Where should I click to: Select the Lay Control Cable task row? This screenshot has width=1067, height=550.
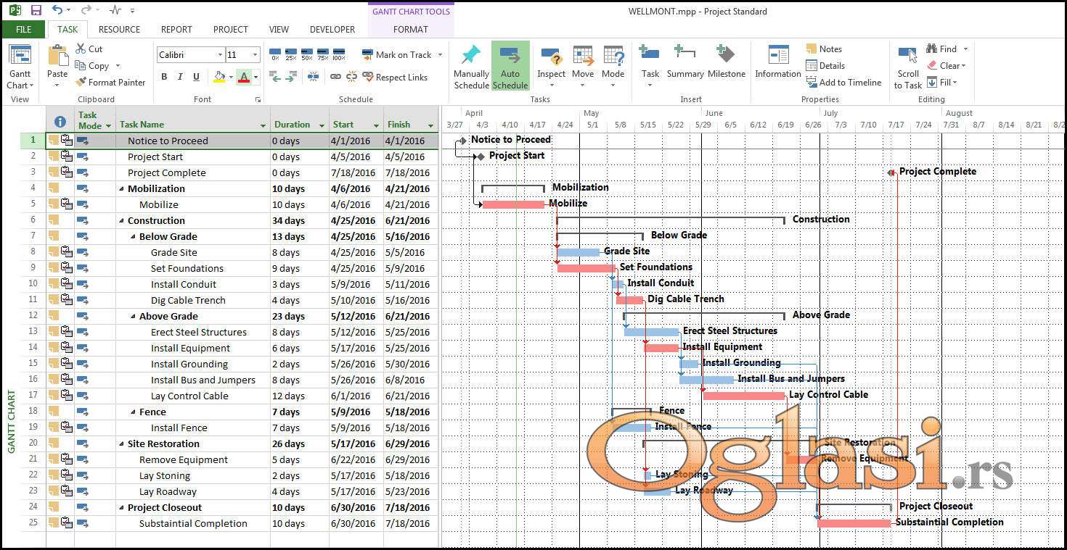click(189, 396)
